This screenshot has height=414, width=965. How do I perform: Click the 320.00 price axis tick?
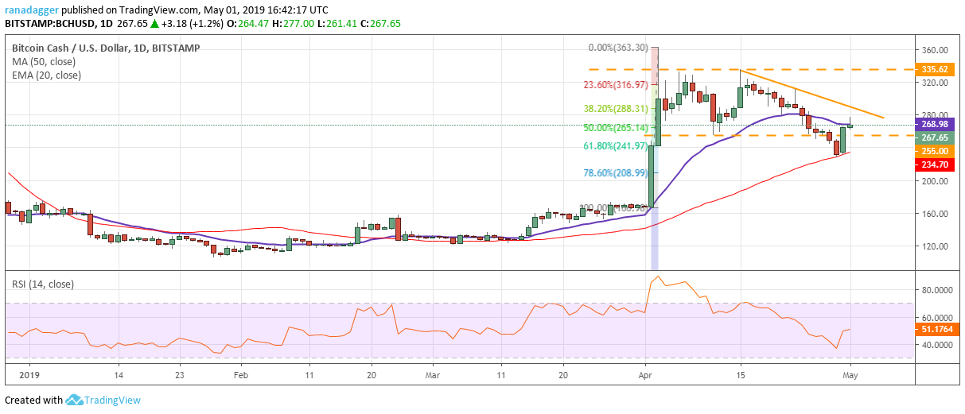[x=936, y=83]
